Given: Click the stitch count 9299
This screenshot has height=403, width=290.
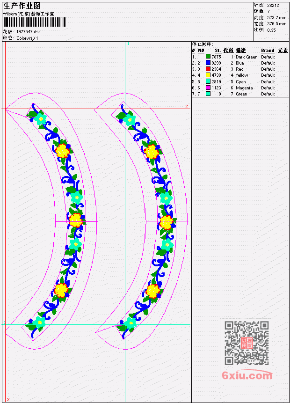Looking at the screenshot, I should (216, 63).
